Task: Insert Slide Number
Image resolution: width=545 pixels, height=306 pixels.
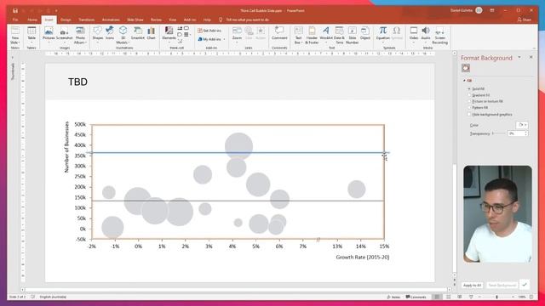Action: (352, 35)
